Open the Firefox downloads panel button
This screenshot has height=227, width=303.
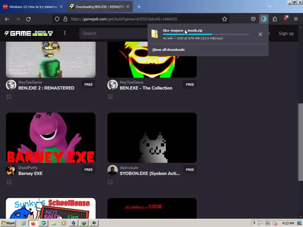(x=264, y=19)
